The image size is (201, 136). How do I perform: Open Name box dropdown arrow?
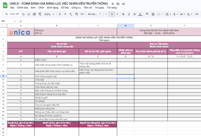(x=15, y=21)
